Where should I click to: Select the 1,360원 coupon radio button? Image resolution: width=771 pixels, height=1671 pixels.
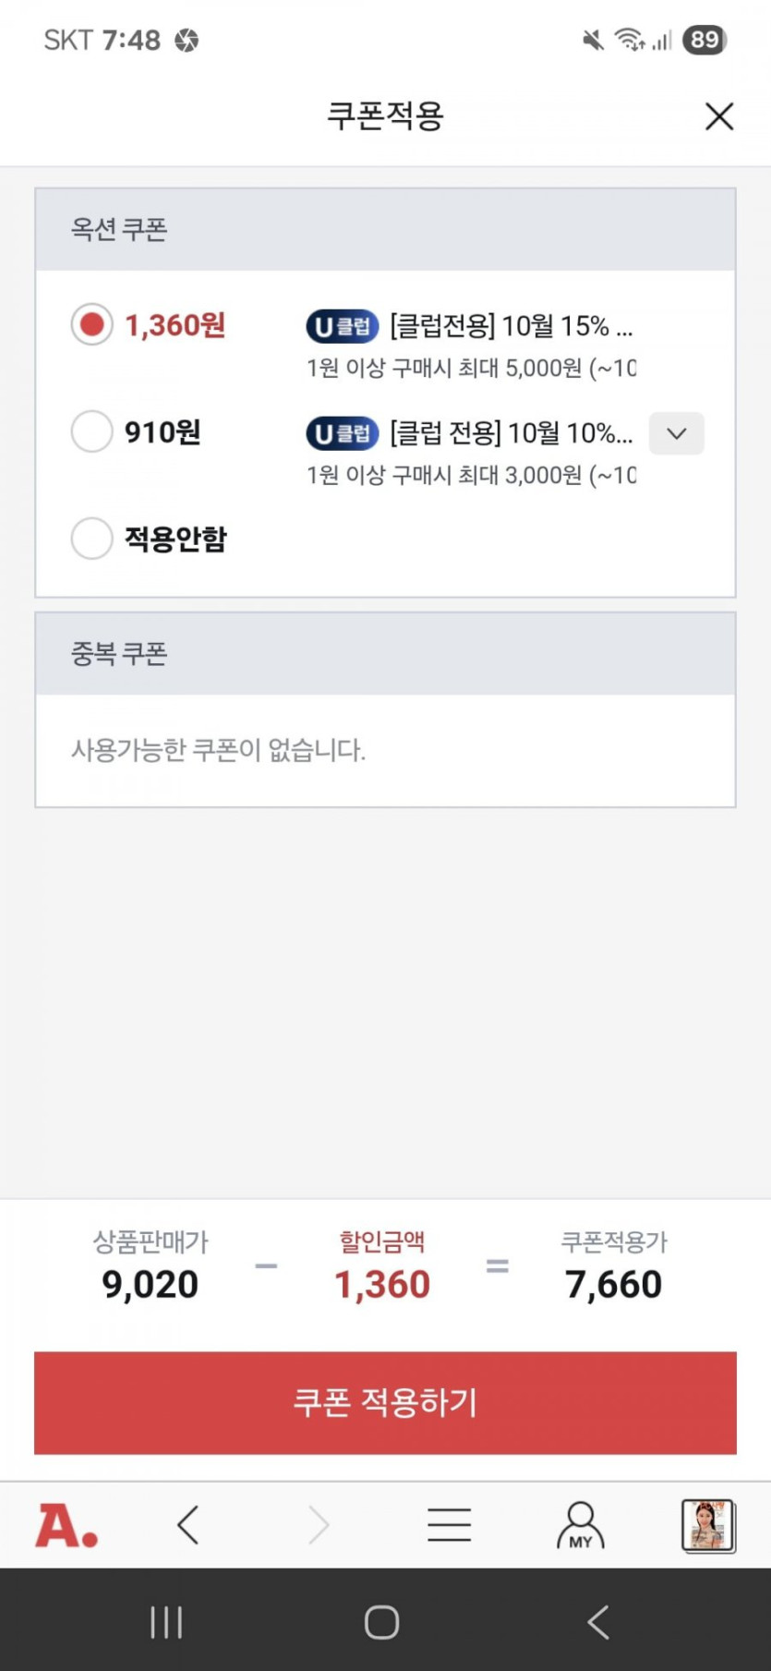click(92, 325)
